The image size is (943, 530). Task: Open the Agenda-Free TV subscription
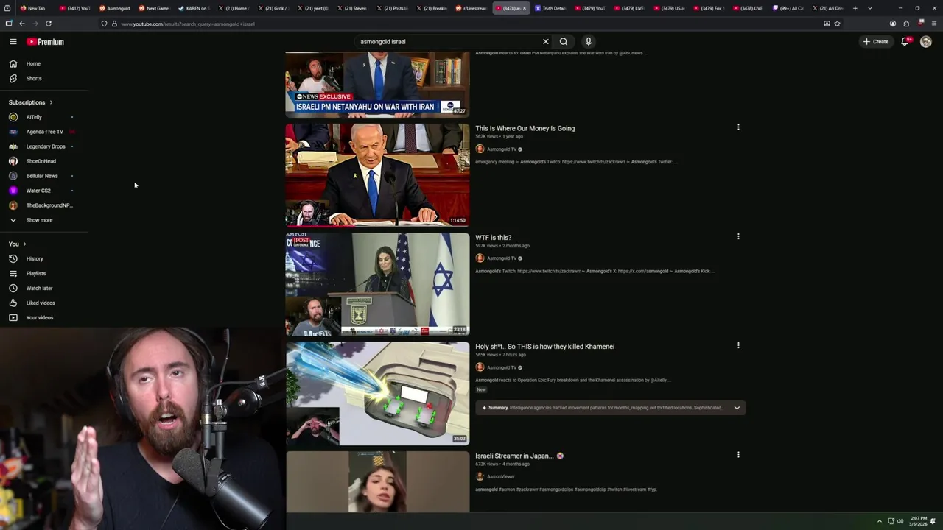44,132
